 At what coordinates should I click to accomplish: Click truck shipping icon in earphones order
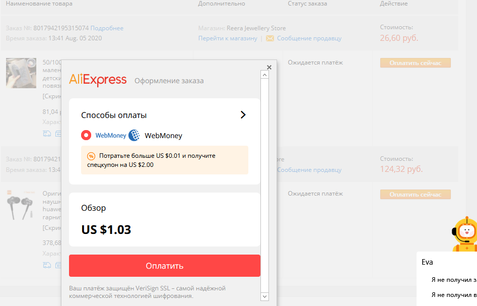47,265
